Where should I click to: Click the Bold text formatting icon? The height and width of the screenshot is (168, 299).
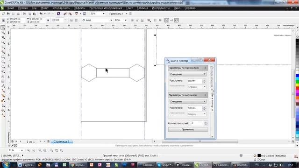click(x=132, y=20)
